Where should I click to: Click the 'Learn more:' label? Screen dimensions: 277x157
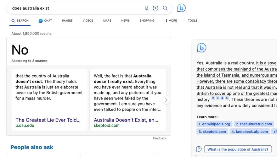pos(207,117)
